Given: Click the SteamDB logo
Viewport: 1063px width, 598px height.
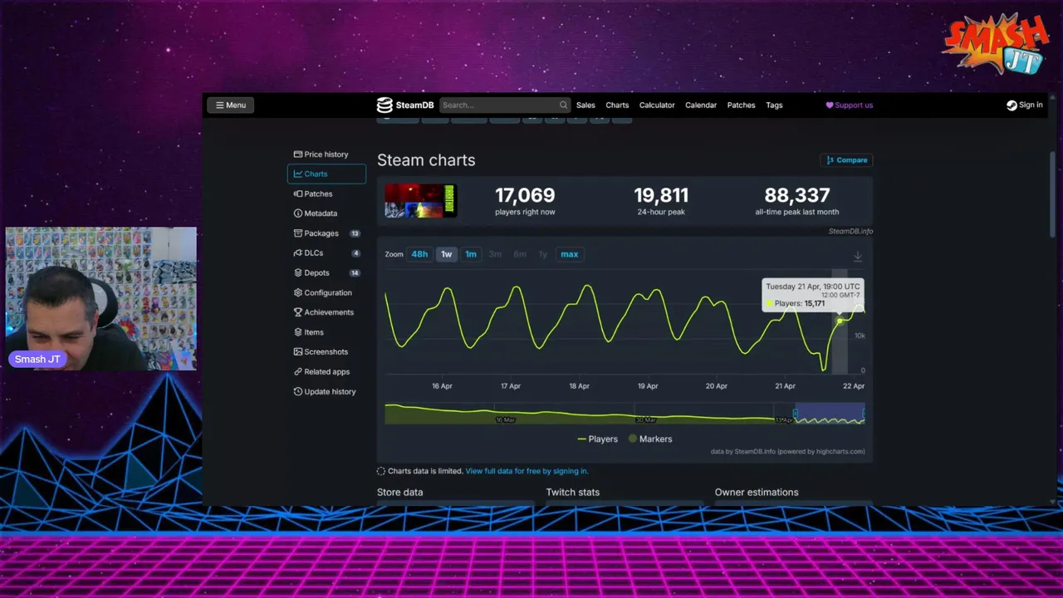Looking at the screenshot, I should [405, 105].
